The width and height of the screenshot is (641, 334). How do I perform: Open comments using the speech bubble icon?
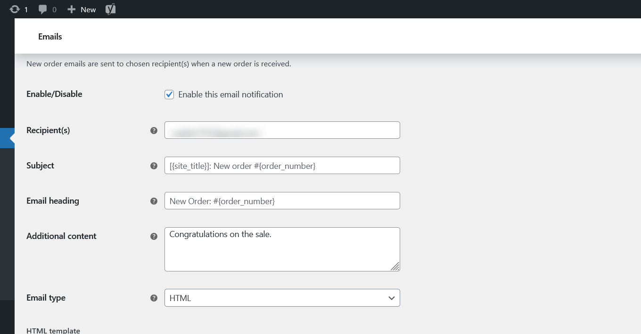[43, 9]
